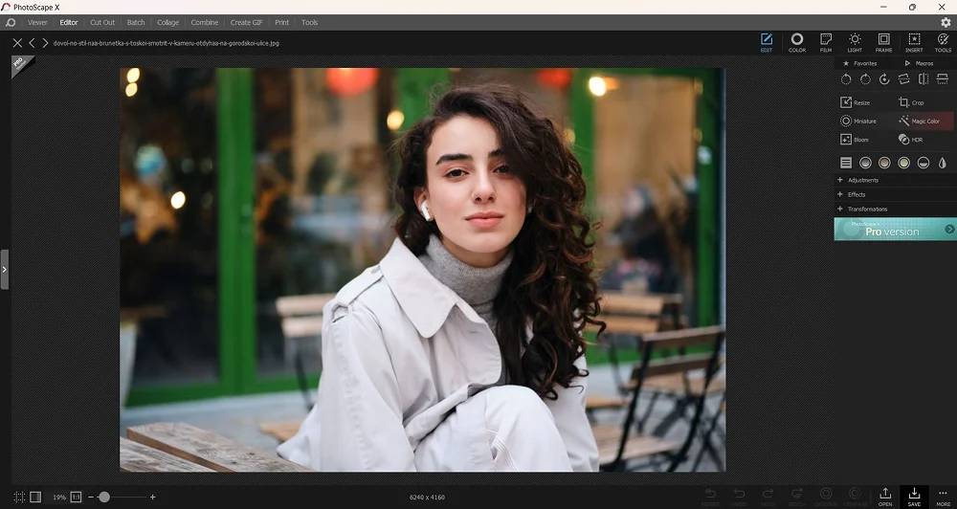Click the HDR effect icon
The width and height of the screenshot is (957, 509).
pyautogui.click(x=910, y=140)
